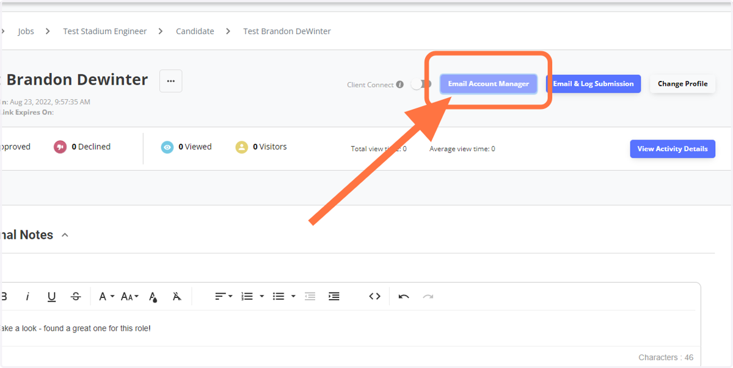The height and width of the screenshot is (368, 733).
Task: Go to Jobs in breadcrumb
Action: point(26,31)
